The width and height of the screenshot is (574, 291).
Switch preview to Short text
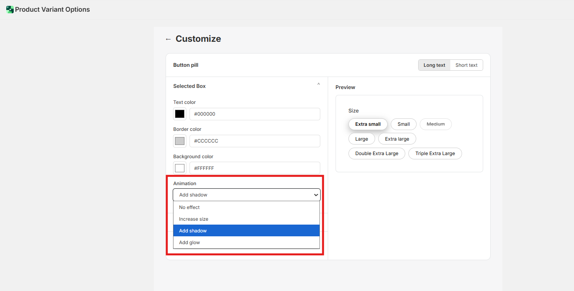466,65
